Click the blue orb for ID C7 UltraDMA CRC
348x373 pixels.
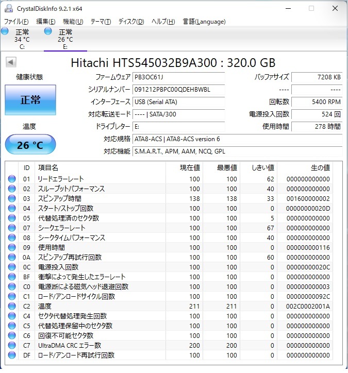pyautogui.click(x=12, y=345)
